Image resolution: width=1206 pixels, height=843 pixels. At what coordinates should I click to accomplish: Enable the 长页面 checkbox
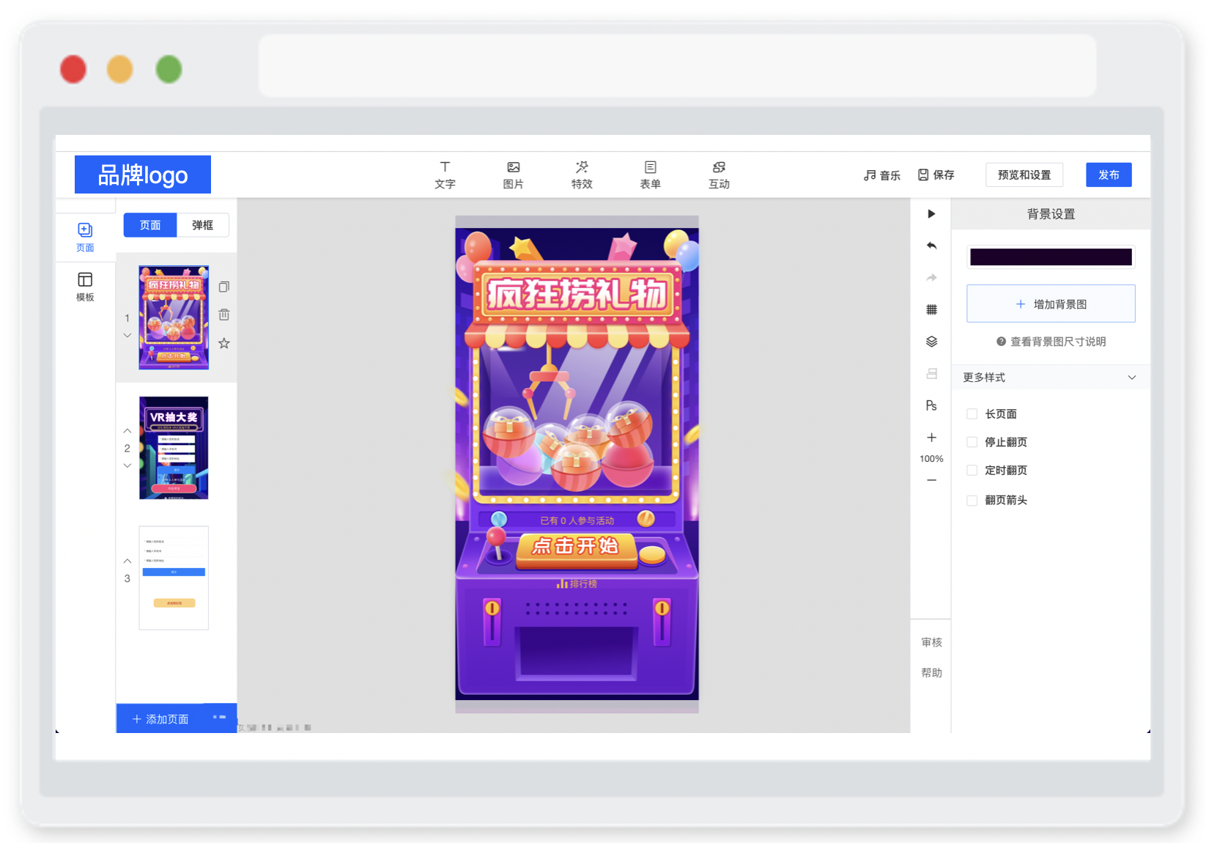[x=972, y=414]
